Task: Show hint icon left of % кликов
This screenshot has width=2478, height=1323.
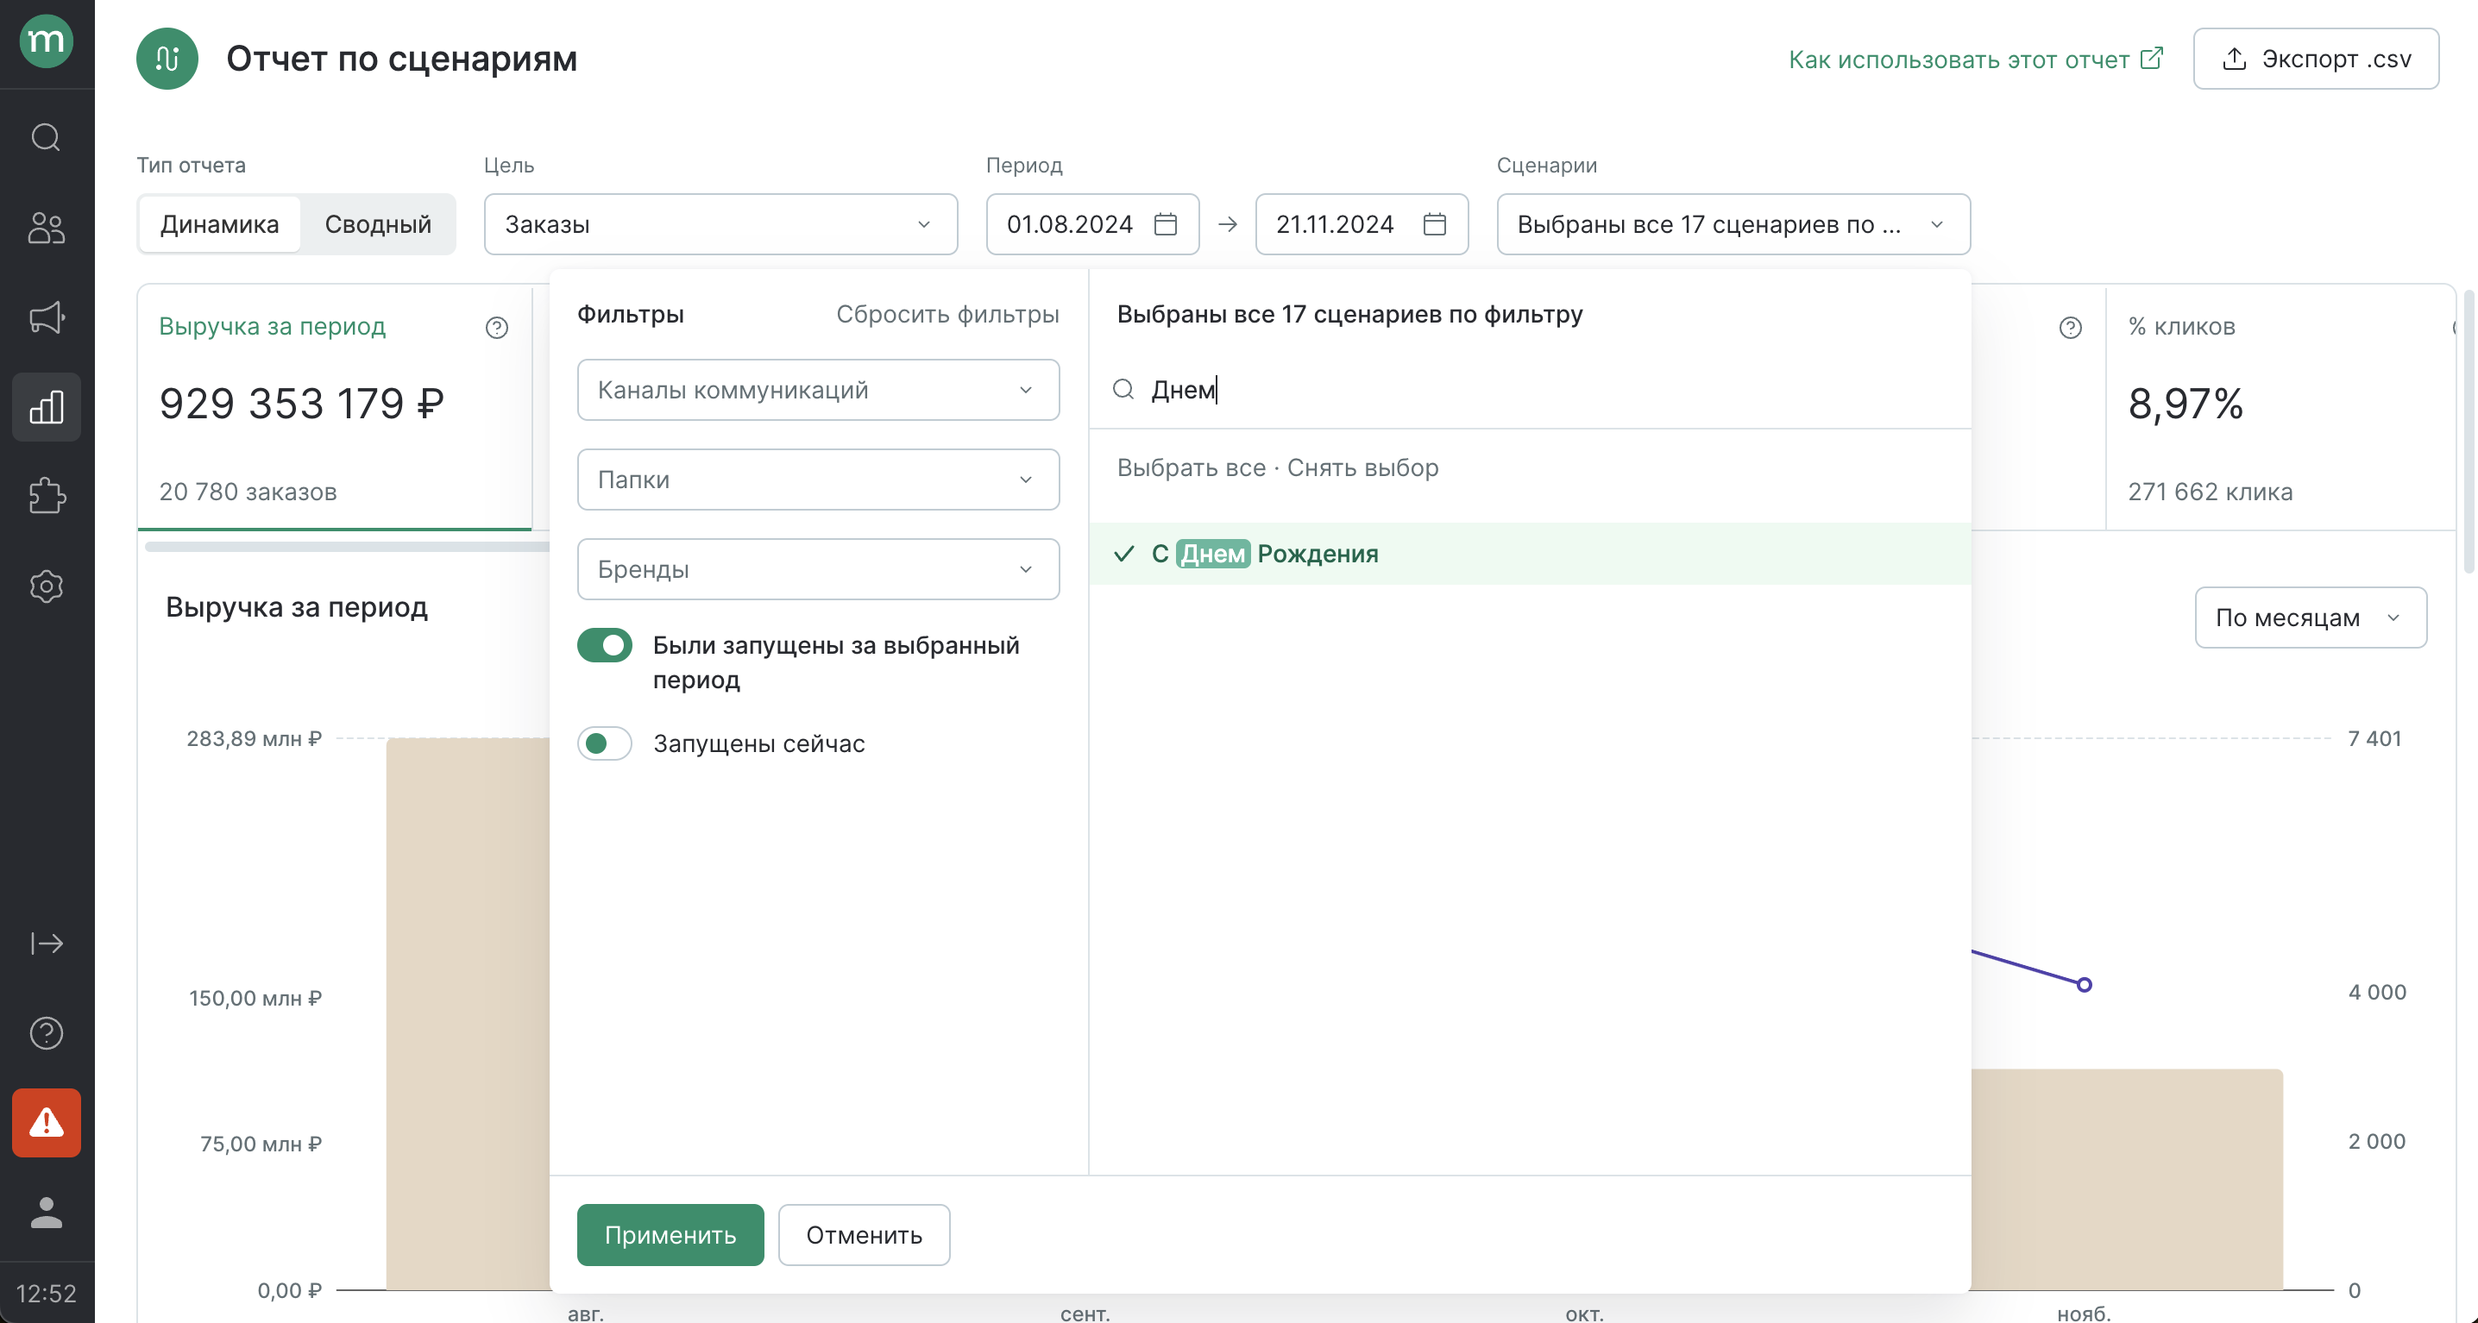Action: pyautogui.click(x=2070, y=327)
